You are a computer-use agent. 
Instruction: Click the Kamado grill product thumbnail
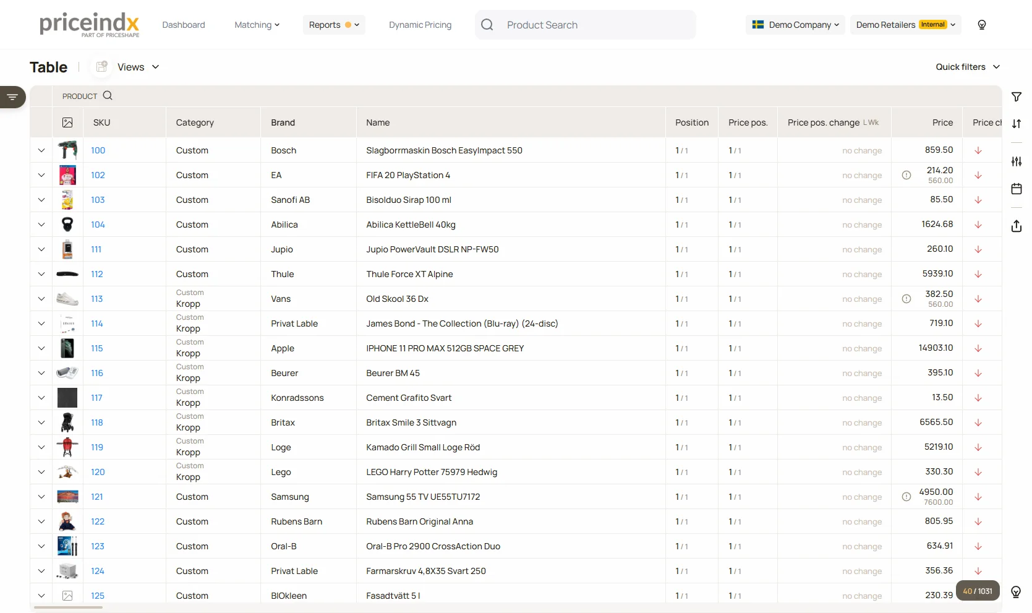(x=67, y=447)
